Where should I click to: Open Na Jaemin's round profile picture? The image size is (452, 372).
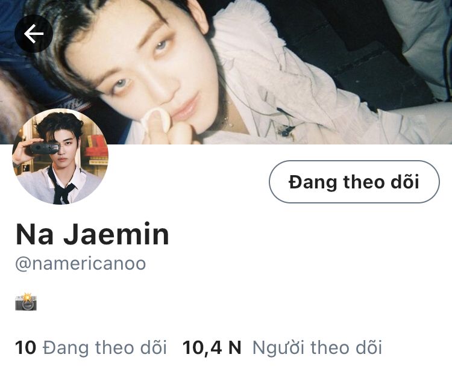pos(60,157)
